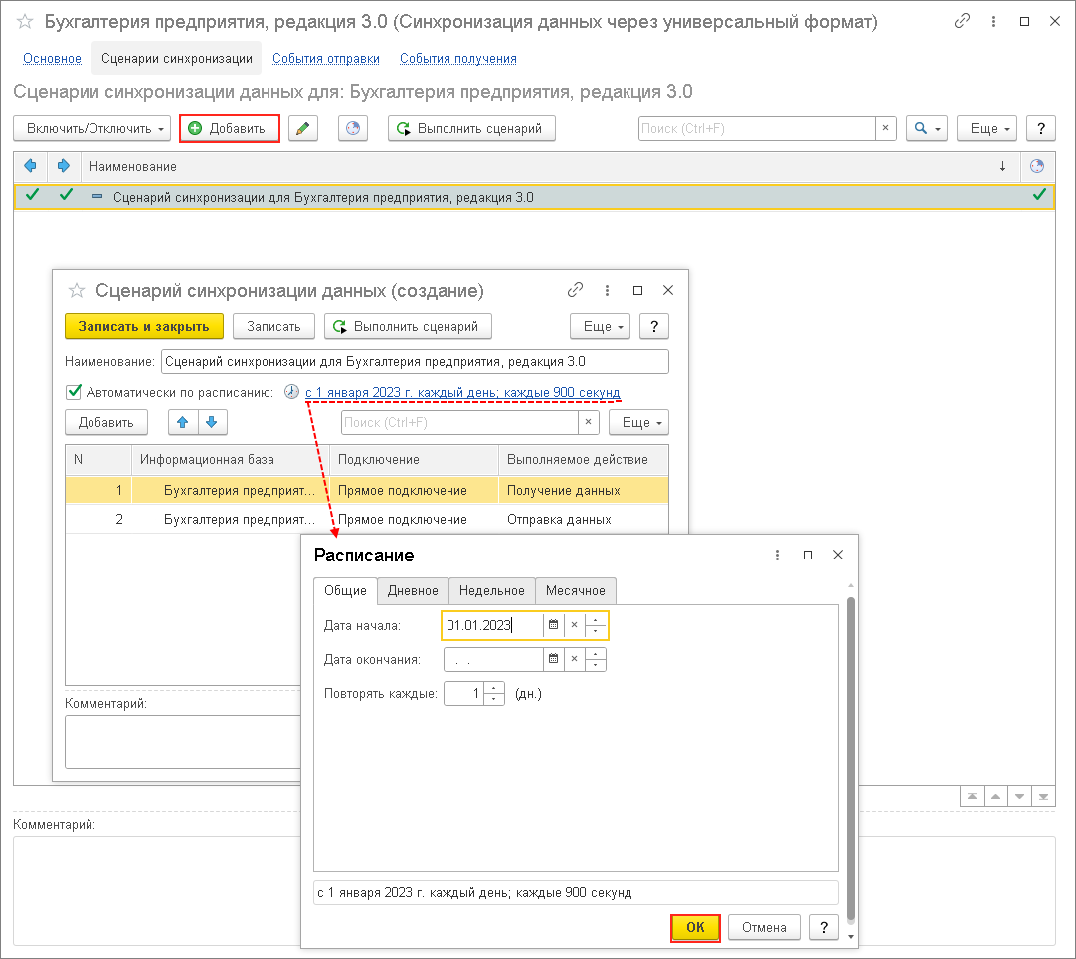Click the pencil edit icon in main toolbar
This screenshot has height=959, width=1076.
coord(303,129)
